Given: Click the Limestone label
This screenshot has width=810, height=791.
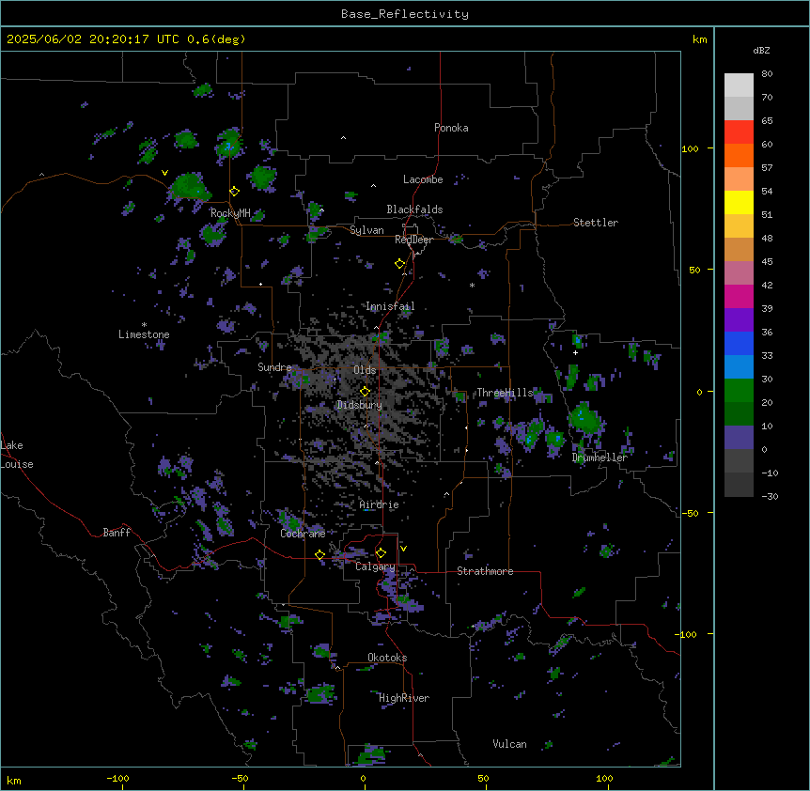Looking at the screenshot, I should click(144, 334).
